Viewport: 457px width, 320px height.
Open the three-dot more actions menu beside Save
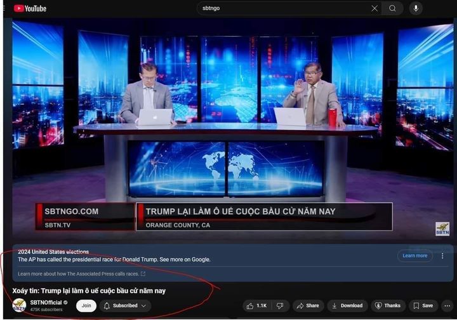click(447, 305)
